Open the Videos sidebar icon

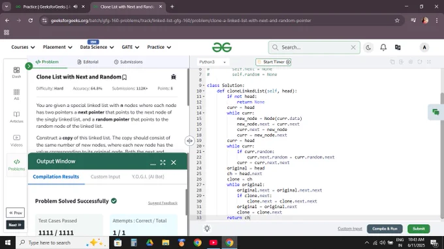16,140
